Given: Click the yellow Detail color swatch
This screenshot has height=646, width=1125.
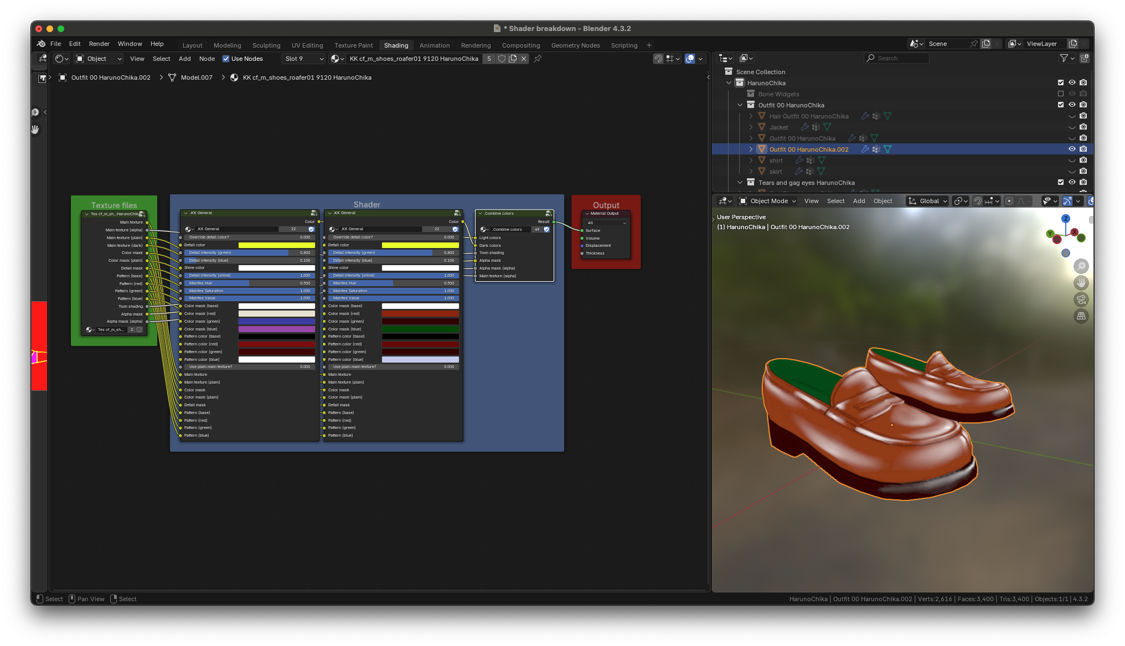Looking at the screenshot, I should pos(276,245).
